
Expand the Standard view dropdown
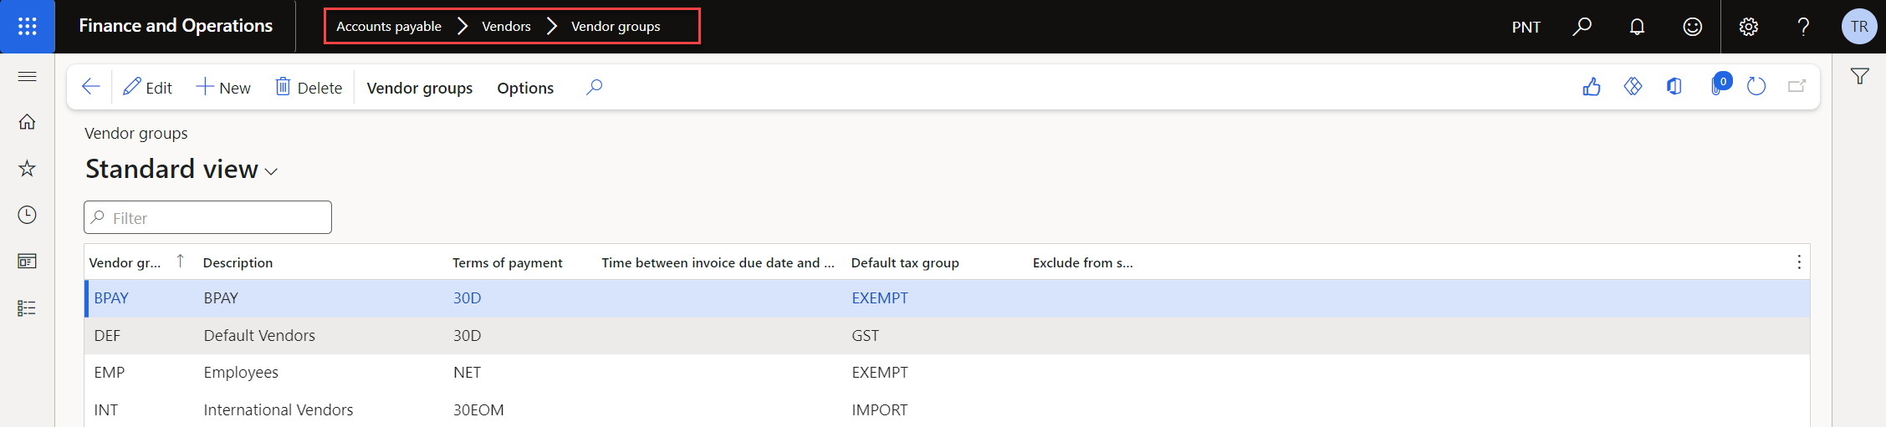(181, 170)
